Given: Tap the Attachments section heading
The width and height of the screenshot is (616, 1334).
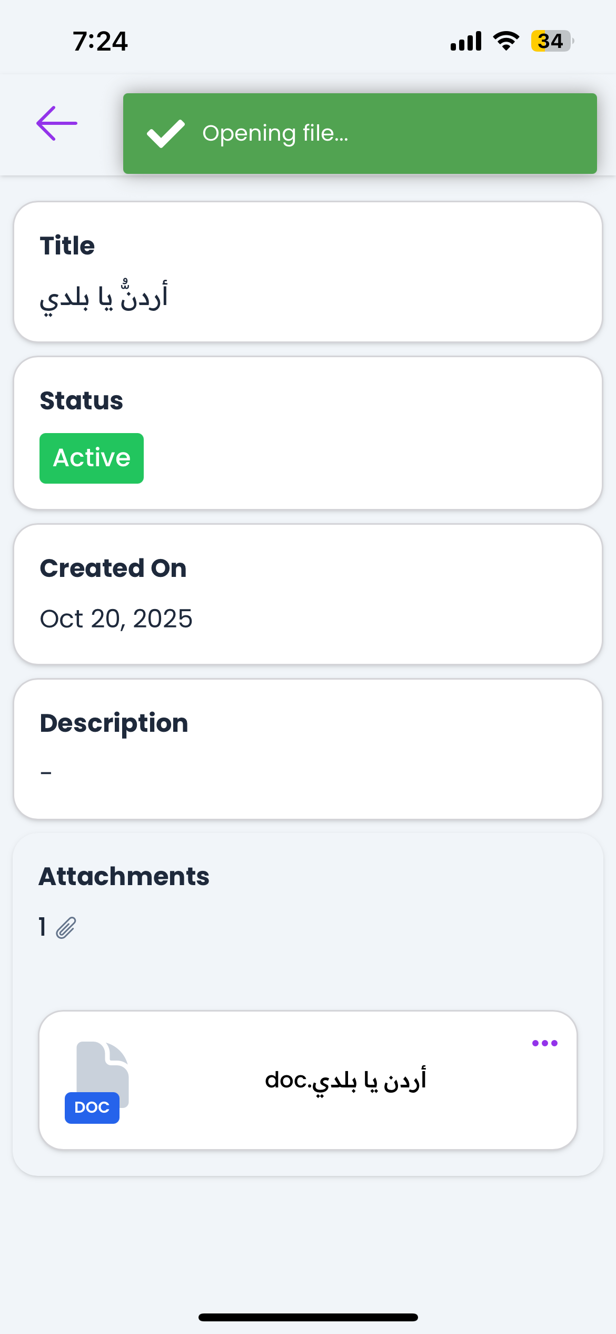Looking at the screenshot, I should coord(124,876).
